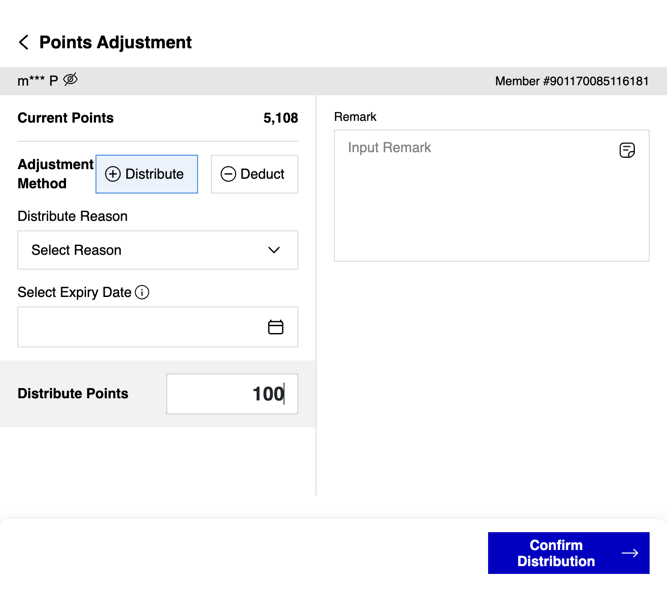Focus the Distribute Points amount field
Viewport: 667px width, 600px height.
point(232,394)
